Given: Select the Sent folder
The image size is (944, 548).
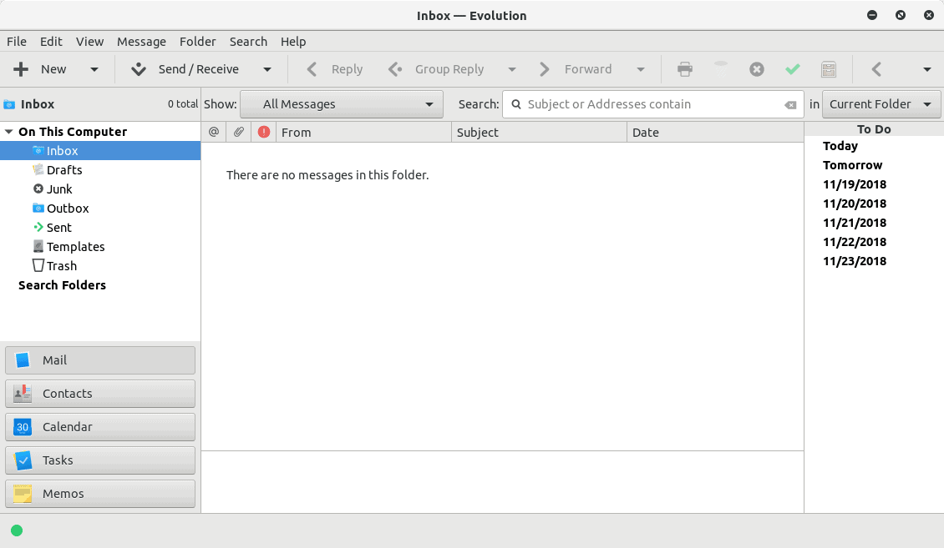Looking at the screenshot, I should 100,228.
